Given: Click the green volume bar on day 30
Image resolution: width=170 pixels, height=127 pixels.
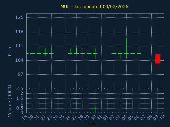Looking at the screenshot, I should pos(95,110).
